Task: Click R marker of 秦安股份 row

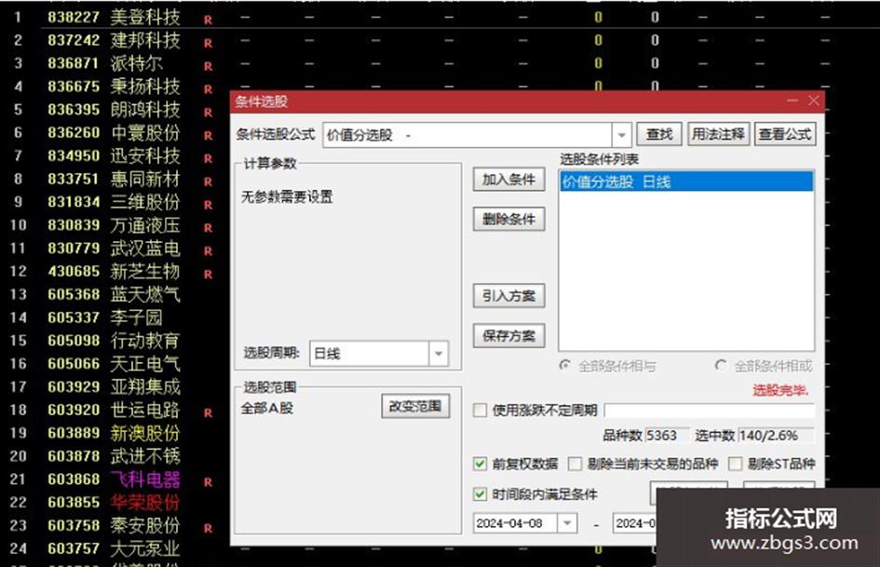Action: coord(209,528)
